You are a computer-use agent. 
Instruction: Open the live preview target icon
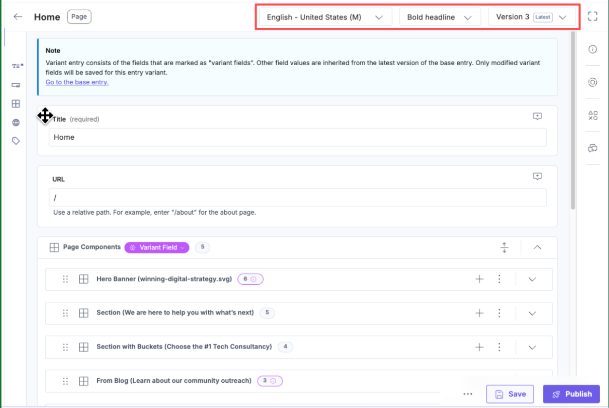click(592, 82)
